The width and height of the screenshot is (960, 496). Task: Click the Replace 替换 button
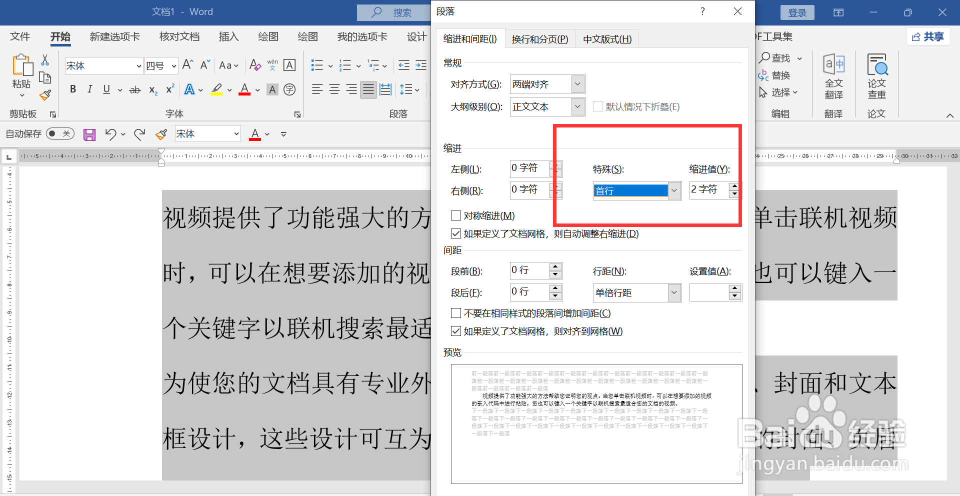pos(774,75)
